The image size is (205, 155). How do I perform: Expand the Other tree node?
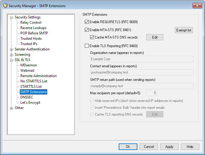[12, 108]
